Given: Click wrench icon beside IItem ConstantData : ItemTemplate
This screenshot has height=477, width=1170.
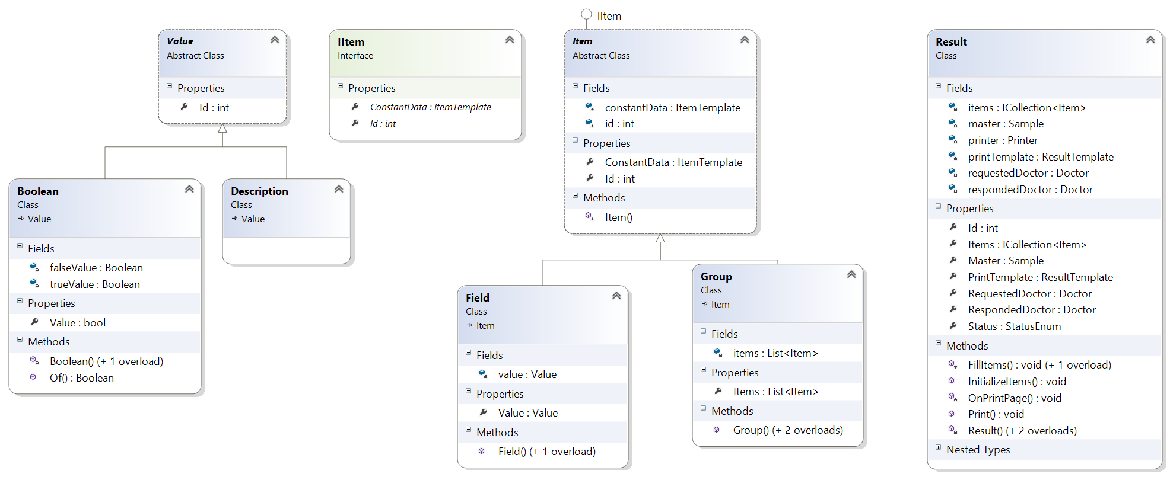Looking at the screenshot, I should click(355, 107).
